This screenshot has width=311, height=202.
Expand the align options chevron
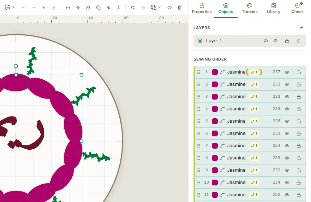click(13, 8)
